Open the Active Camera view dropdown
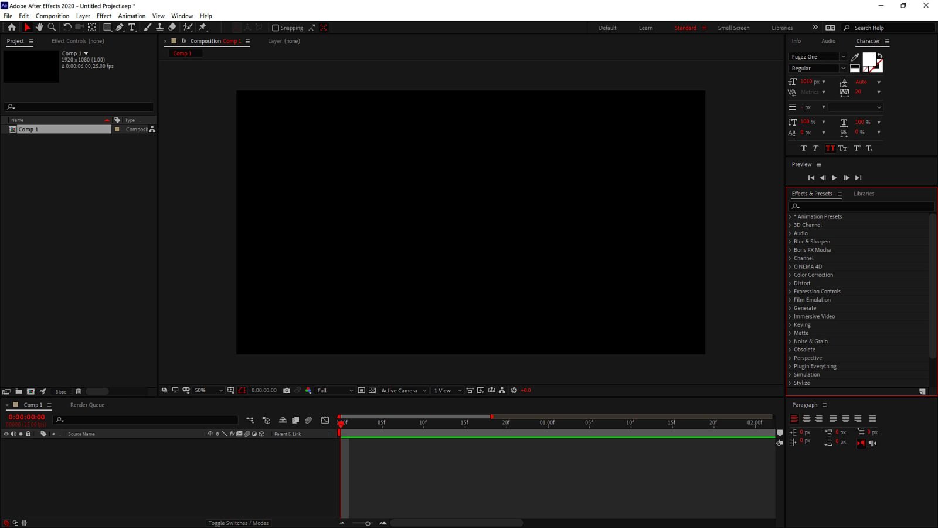This screenshot has width=938, height=528. click(x=403, y=390)
